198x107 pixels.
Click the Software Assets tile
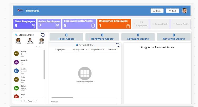[138, 37]
